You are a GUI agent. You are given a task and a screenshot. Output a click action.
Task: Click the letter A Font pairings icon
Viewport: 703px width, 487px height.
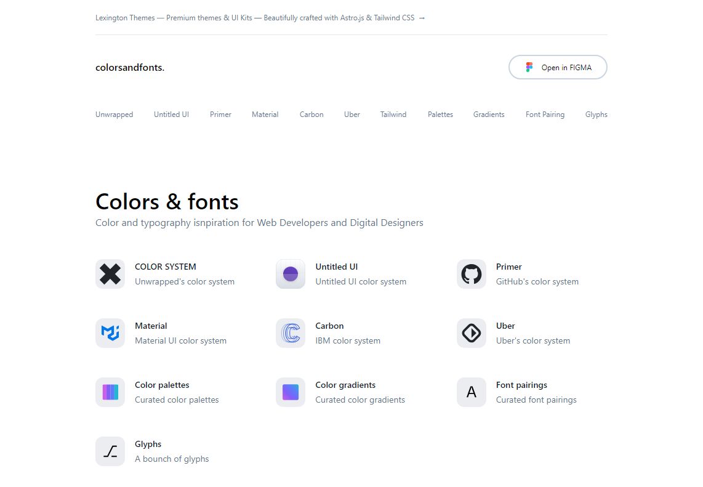tap(471, 392)
